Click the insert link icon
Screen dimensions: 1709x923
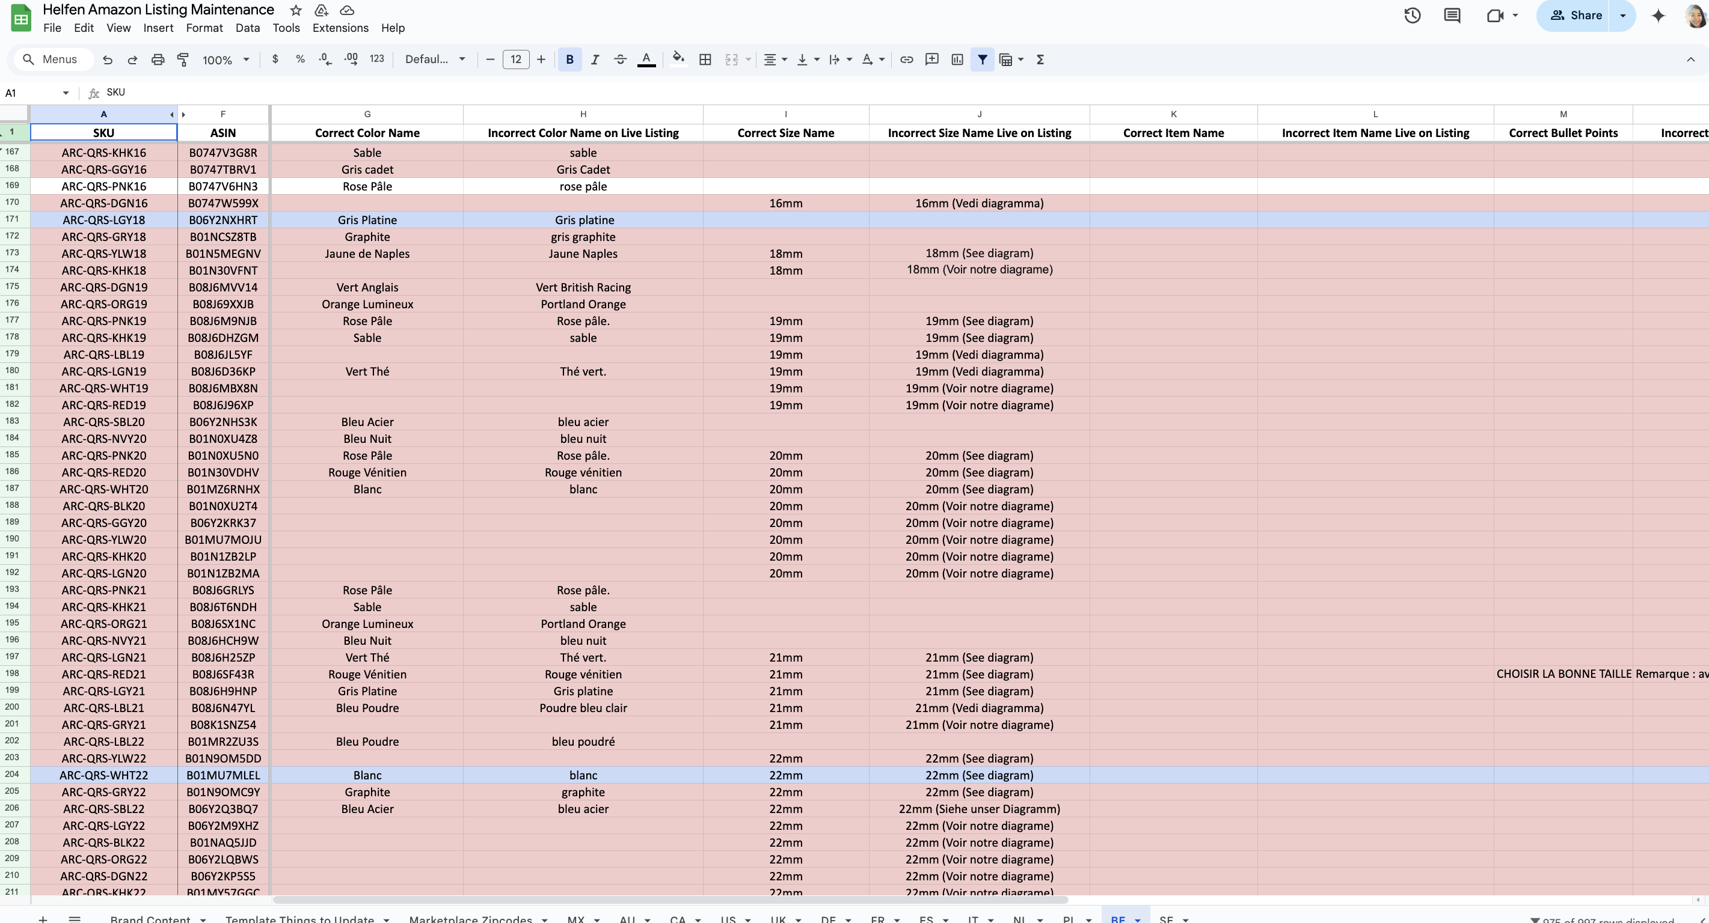point(906,59)
